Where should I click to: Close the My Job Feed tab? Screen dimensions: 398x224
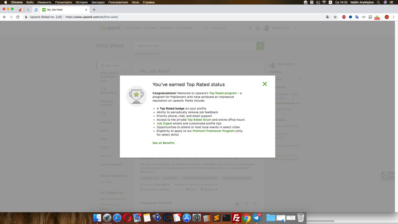[86, 10]
